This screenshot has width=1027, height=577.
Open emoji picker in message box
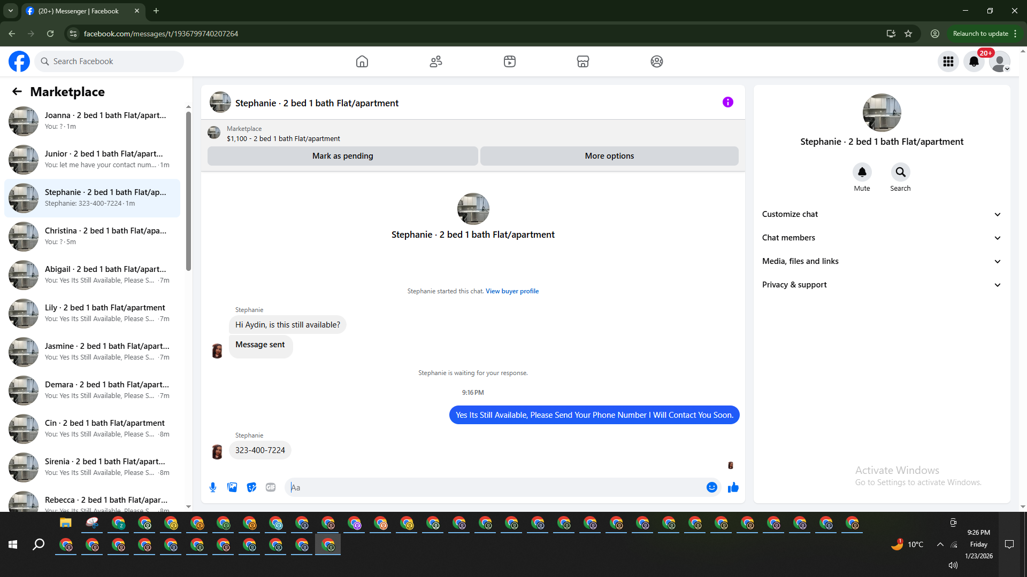711,487
